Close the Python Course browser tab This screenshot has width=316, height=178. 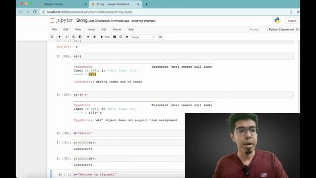point(85,4)
